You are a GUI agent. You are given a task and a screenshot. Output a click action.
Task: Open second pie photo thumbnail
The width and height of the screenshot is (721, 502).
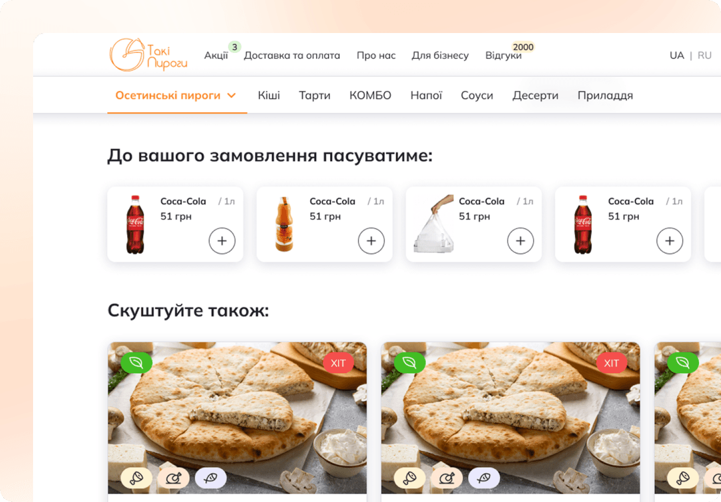pyautogui.click(x=511, y=418)
